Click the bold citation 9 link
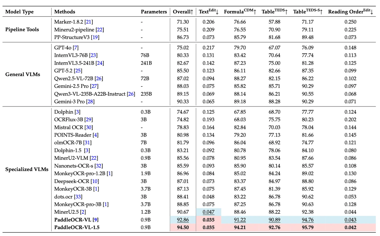The image size is (380, 236). click(95, 220)
